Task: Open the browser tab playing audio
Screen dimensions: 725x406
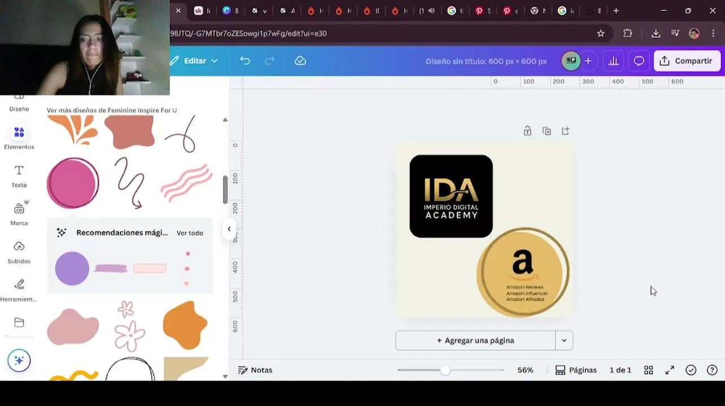Action: 427,11
